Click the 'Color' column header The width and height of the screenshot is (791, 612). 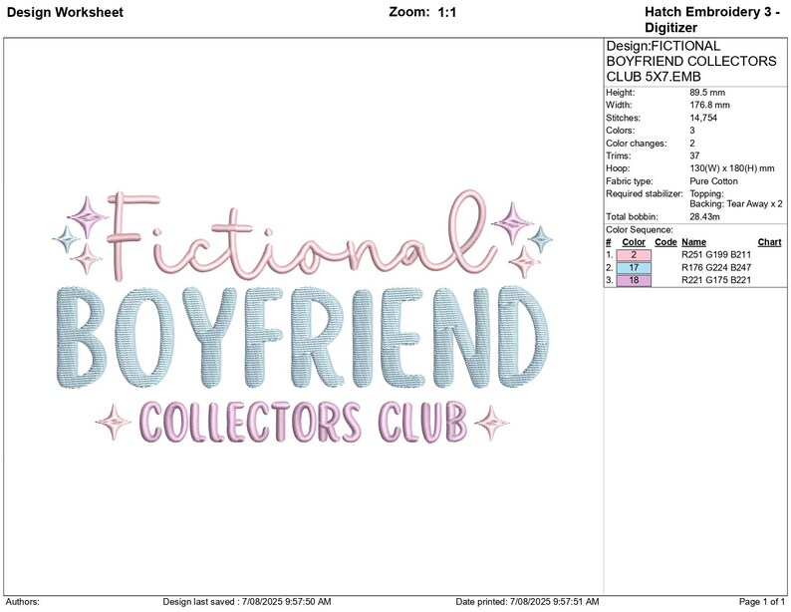(x=634, y=242)
